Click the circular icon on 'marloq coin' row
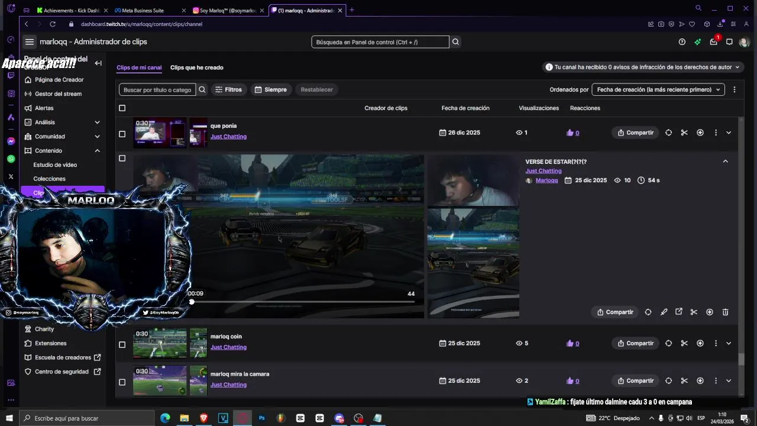 click(668, 343)
